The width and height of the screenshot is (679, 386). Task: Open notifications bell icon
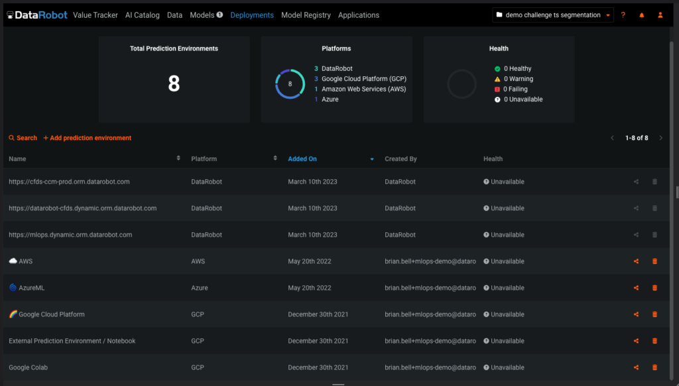(642, 15)
